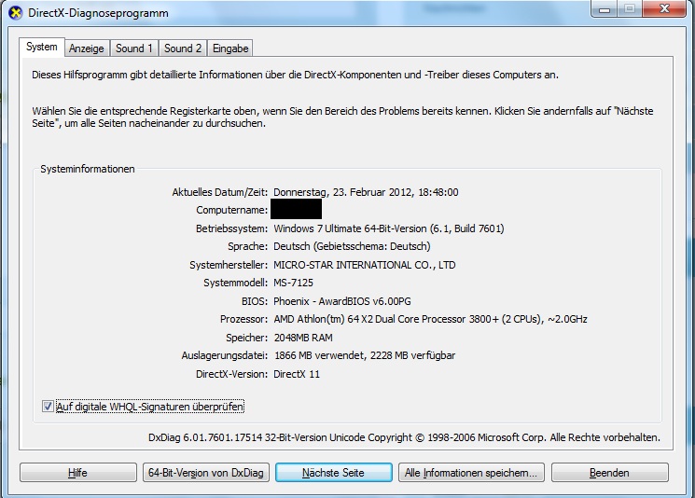Viewport: 695px width, 498px height.
Task: Open the Eingabe tab
Action: 230,48
